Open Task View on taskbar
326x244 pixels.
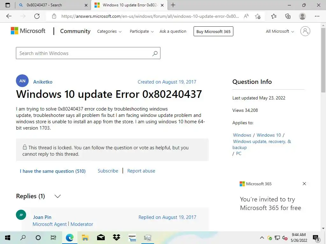(53, 238)
